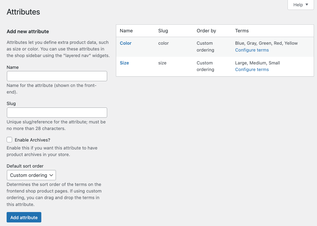Viewport: 317px width, 226px height.
Task: Expand the Default sort order dropdown
Action: (x=31, y=175)
